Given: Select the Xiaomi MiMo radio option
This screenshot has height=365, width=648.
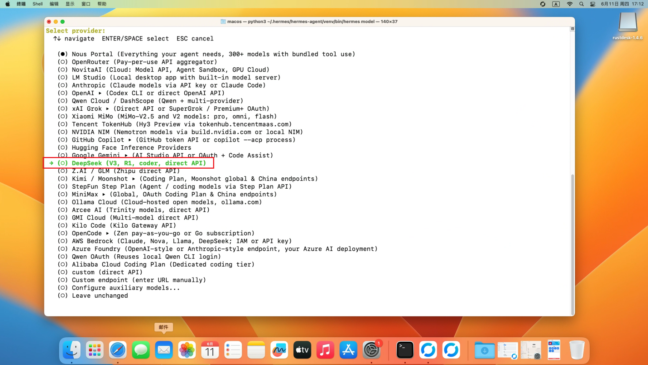Looking at the screenshot, I should 63,117.
